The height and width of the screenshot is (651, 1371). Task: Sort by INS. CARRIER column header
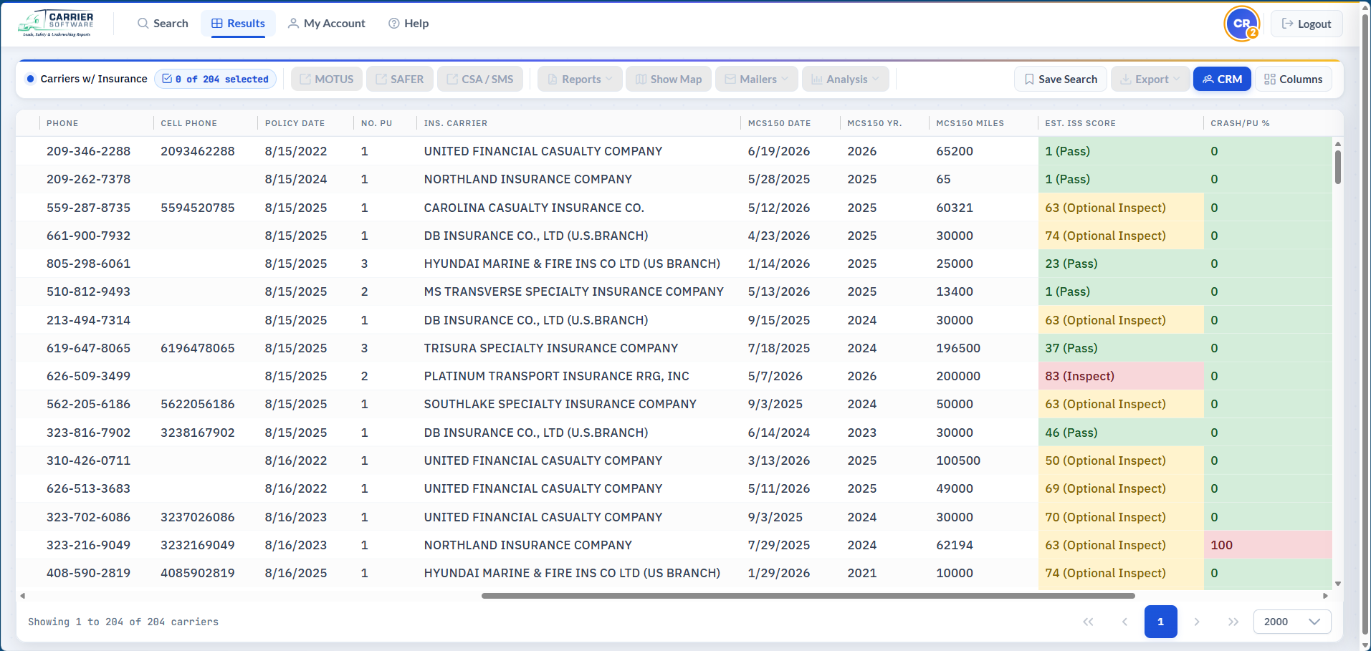click(x=456, y=123)
